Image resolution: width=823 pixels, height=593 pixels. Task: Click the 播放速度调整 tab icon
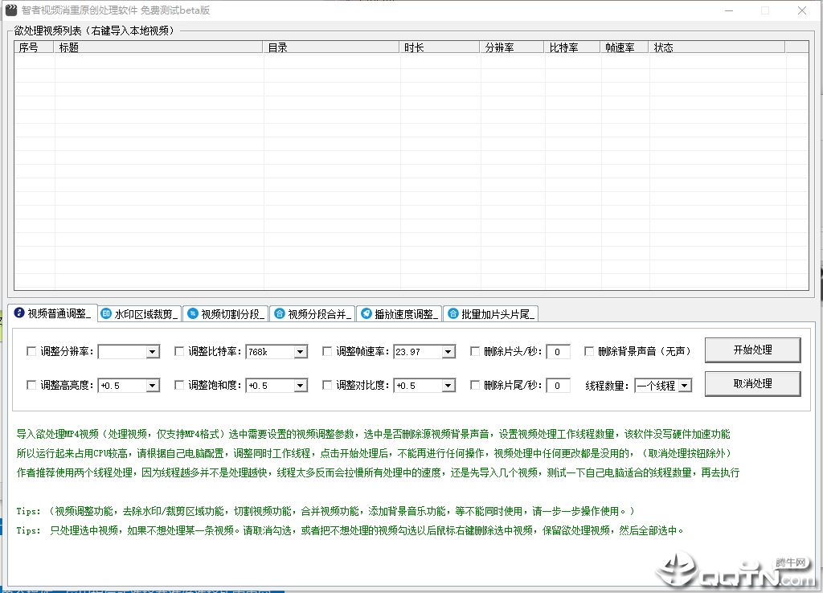[x=366, y=314]
